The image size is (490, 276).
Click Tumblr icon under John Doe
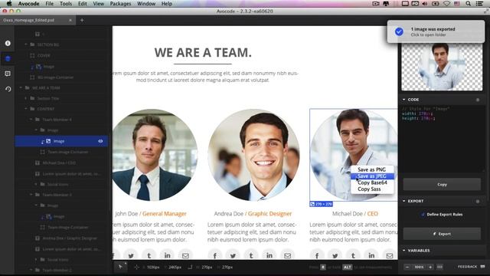tap(149, 255)
